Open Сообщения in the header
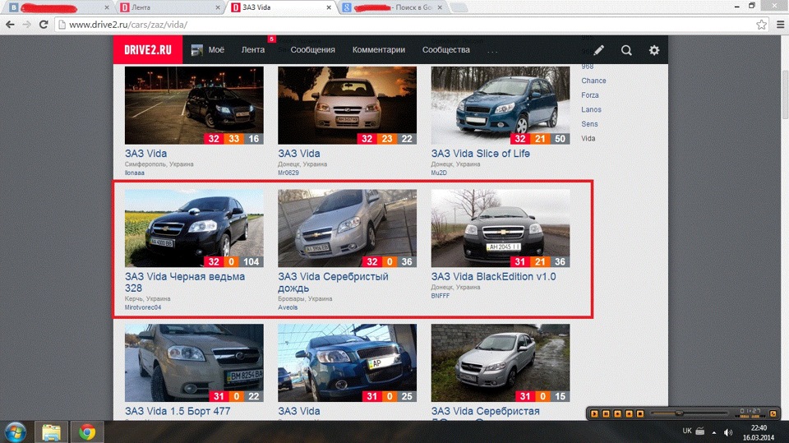The height and width of the screenshot is (443, 789). (312, 50)
